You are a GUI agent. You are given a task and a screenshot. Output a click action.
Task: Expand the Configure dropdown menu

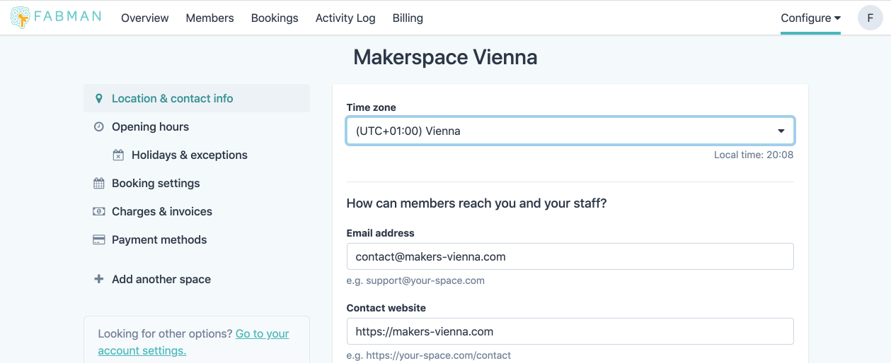[x=810, y=18]
